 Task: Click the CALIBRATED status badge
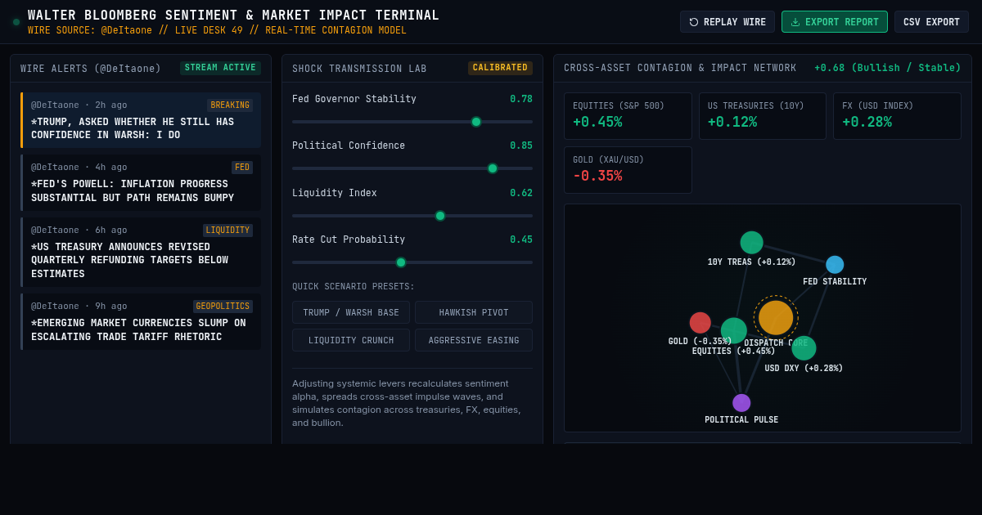click(500, 68)
